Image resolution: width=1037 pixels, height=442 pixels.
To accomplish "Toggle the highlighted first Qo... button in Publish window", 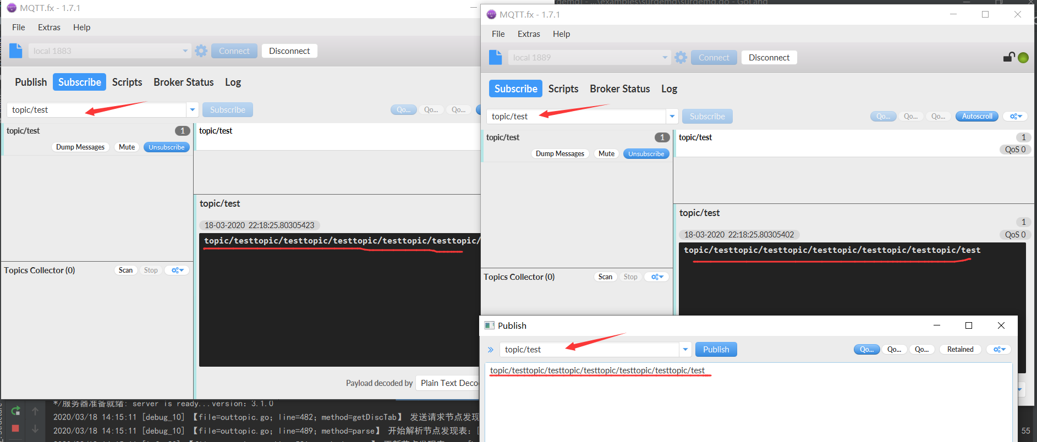I will pos(867,350).
